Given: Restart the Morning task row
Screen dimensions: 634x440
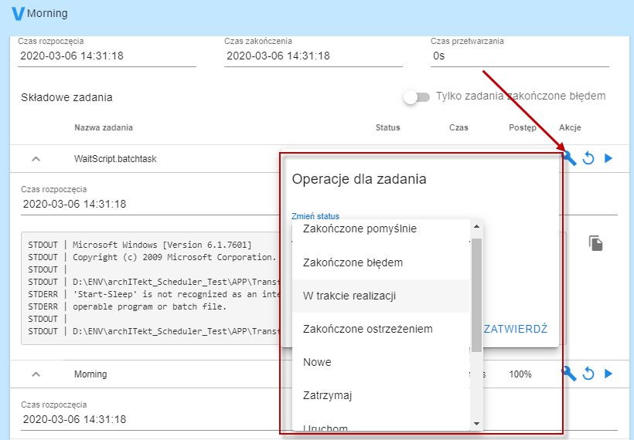Looking at the screenshot, I should 588,374.
